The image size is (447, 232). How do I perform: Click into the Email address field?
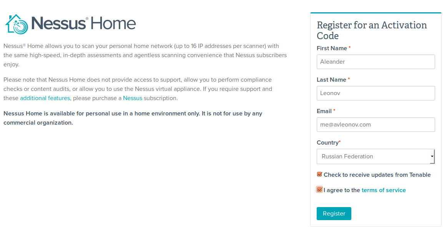click(376, 125)
